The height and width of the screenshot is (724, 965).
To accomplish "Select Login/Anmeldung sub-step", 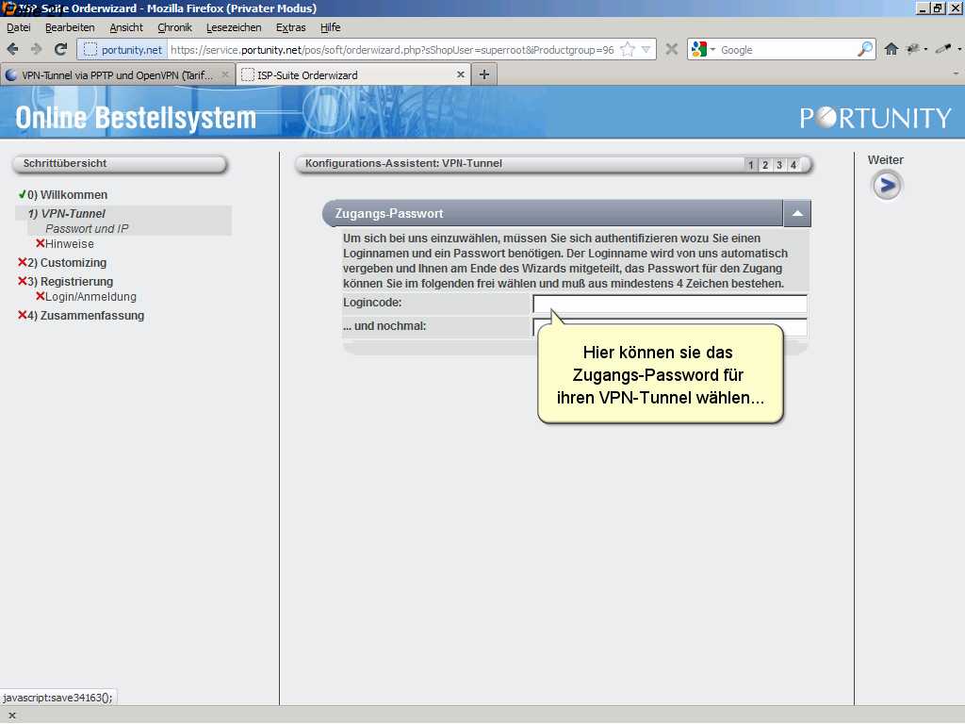I will tap(90, 297).
